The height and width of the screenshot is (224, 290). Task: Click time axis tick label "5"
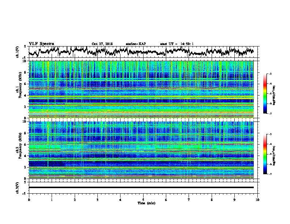point(143,200)
